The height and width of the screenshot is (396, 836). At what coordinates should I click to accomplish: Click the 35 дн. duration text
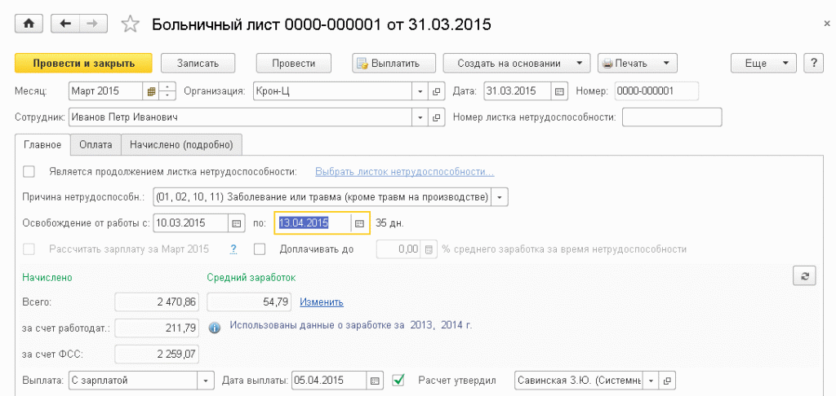click(389, 223)
